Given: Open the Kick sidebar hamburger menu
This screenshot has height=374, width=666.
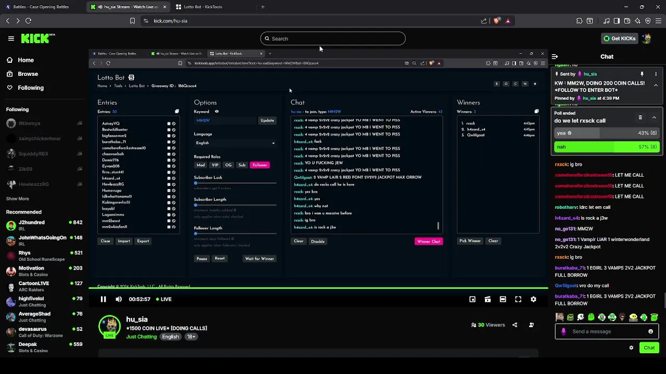Looking at the screenshot, I should pyautogui.click(x=11, y=38).
